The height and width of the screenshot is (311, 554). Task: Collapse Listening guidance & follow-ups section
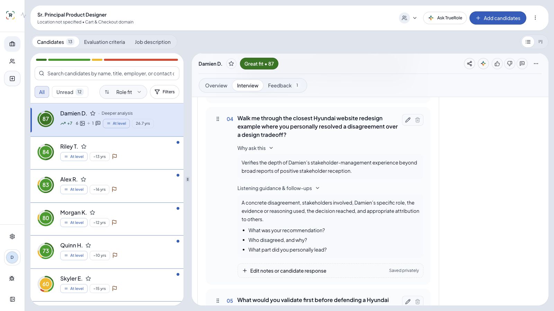pyautogui.click(x=278, y=188)
